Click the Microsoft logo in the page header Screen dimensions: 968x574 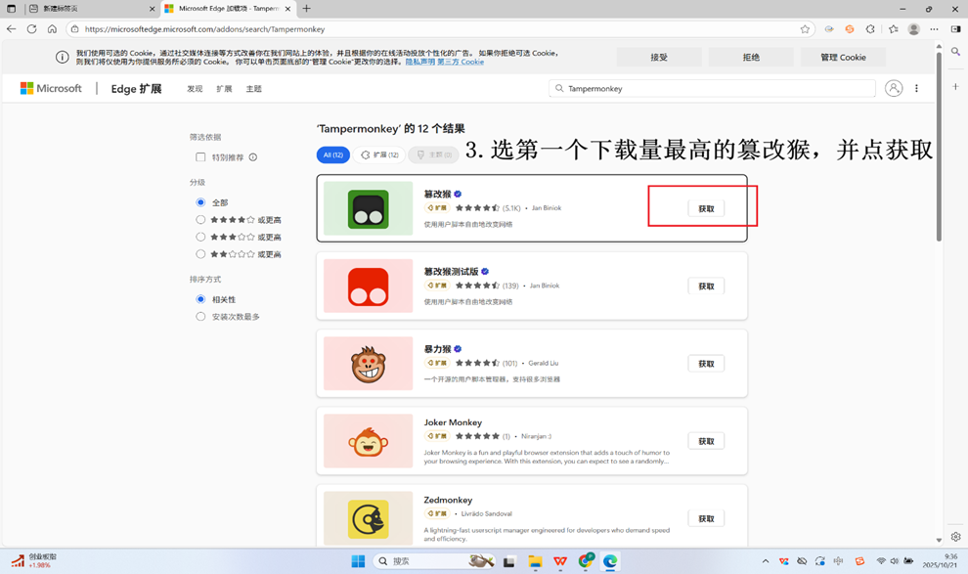pyautogui.click(x=45, y=87)
